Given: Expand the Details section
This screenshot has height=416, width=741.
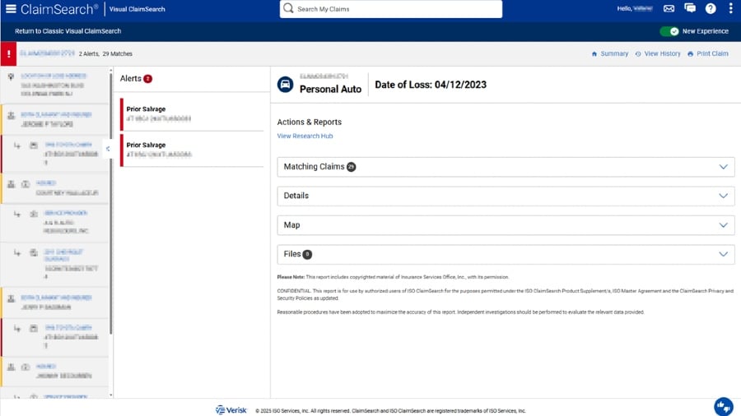Looking at the screenshot, I should 506,196.
